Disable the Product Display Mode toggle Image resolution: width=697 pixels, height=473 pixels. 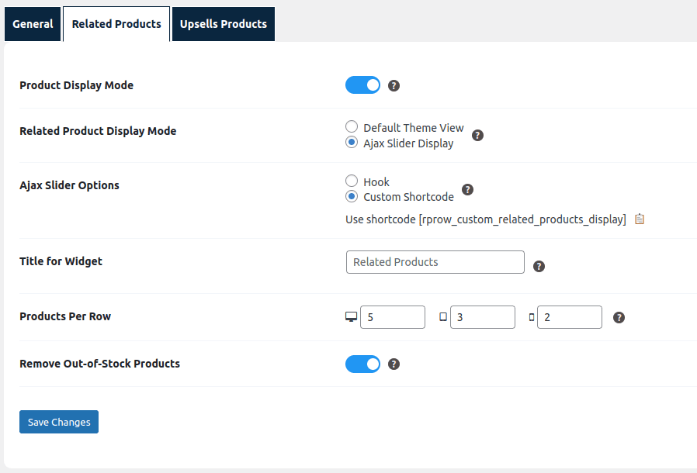point(362,85)
